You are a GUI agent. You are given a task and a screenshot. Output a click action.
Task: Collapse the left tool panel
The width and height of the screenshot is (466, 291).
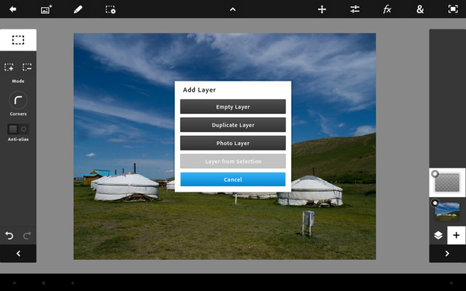coord(18,254)
